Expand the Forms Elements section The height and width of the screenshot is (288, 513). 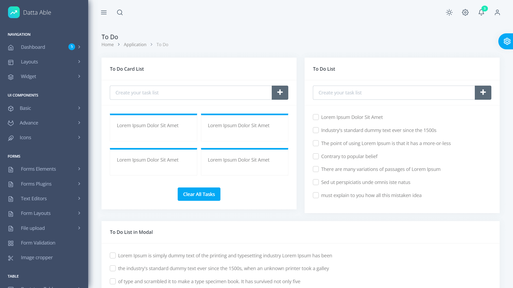(38, 169)
